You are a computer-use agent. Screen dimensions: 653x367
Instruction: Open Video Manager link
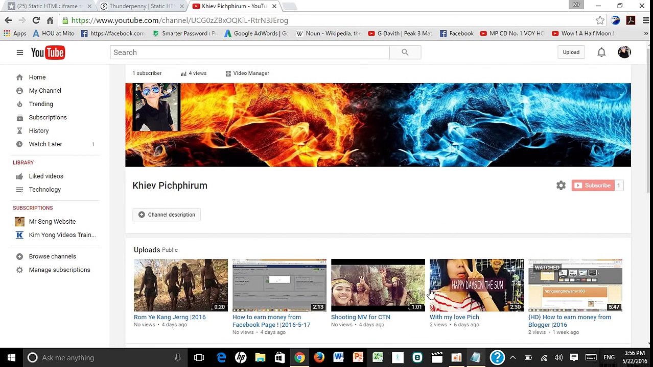click(x=247, y=73)
